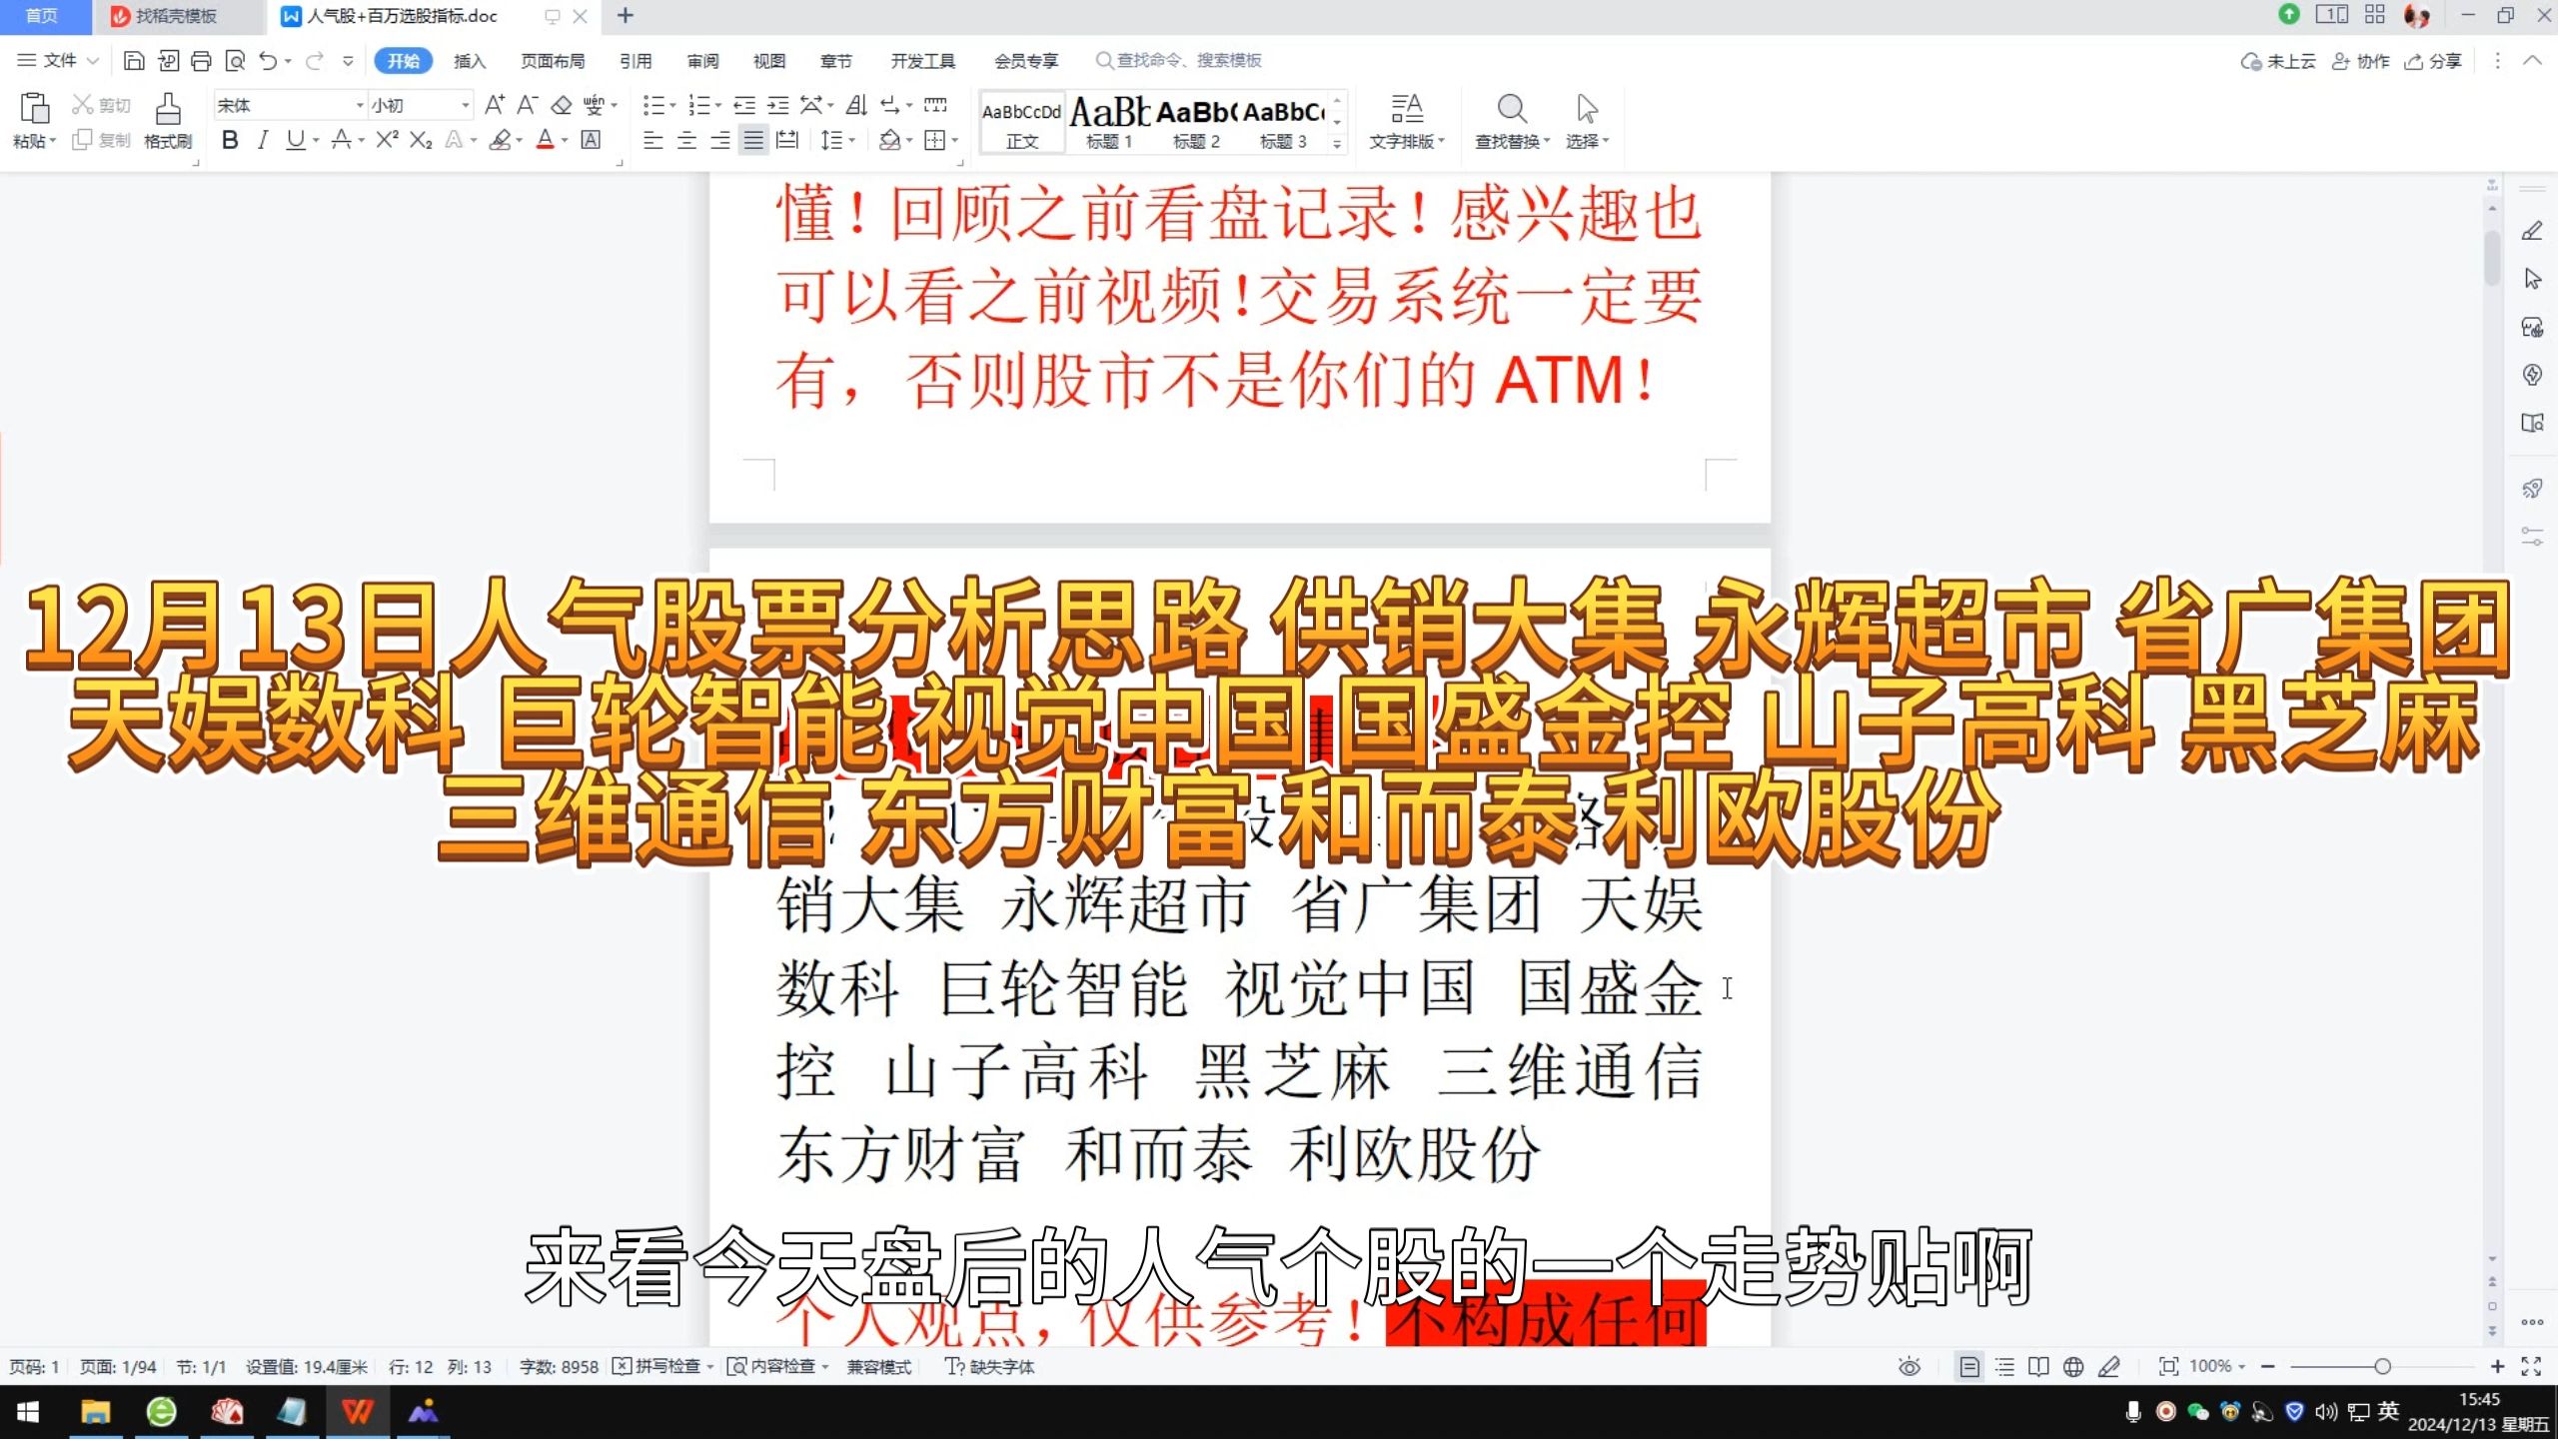Click the zoom slider handle
2558x1439 pixels.
click(2383, 1367)
